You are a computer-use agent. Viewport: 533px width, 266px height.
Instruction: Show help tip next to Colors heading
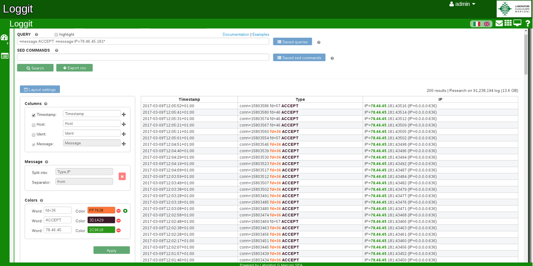point(42,201)
